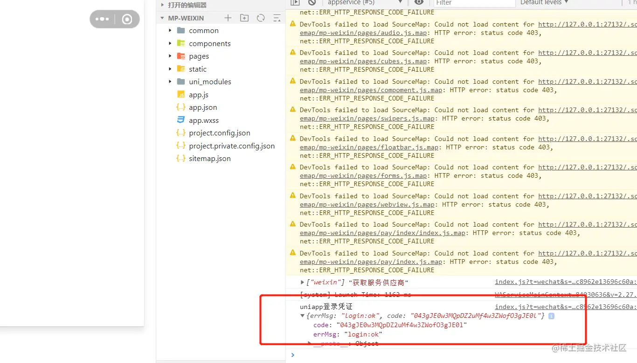Open project.config.json in the explorer

[x=220, y=133]
